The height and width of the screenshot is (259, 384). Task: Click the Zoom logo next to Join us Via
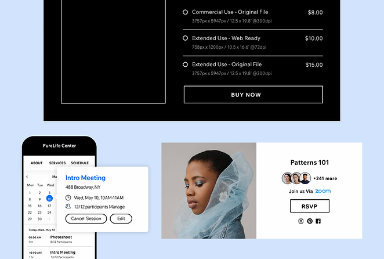point(323,191)
